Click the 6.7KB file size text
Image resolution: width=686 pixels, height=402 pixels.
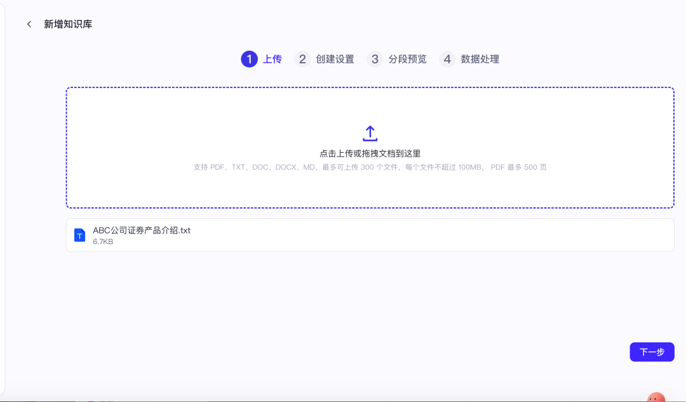tap(103, 242)
